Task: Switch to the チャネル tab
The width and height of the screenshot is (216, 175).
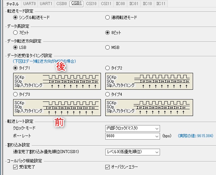Action: click(12, 4)
